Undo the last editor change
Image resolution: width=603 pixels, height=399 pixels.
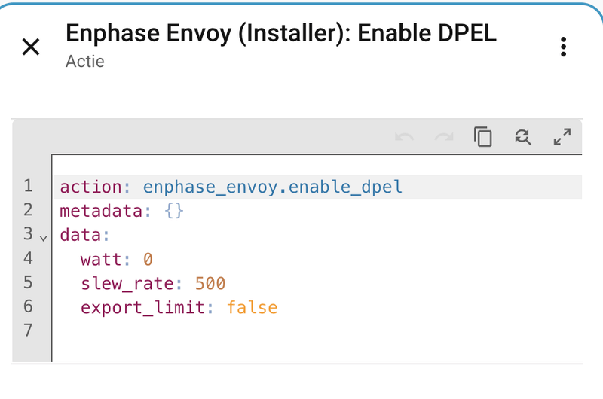click(x=404, y=137)
